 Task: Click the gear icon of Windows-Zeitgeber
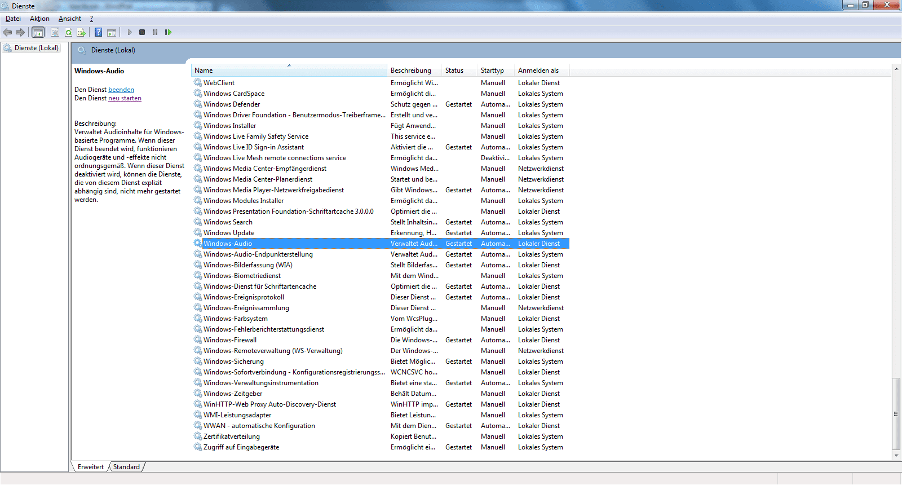coord(198,394)
